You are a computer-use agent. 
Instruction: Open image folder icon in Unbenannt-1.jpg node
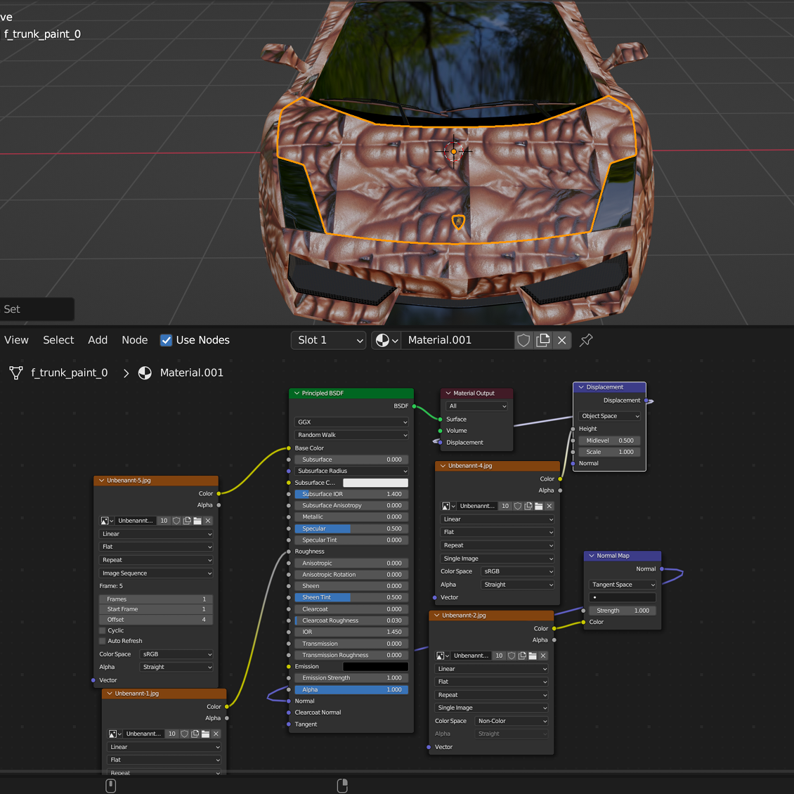click(206, 734)
